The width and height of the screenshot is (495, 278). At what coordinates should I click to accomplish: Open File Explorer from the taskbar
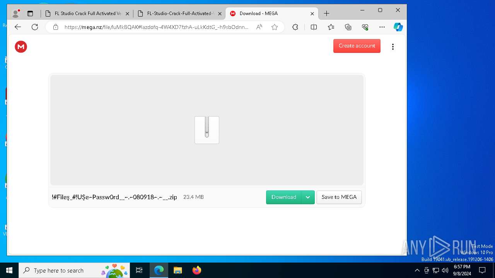click(x=178, y=270)
